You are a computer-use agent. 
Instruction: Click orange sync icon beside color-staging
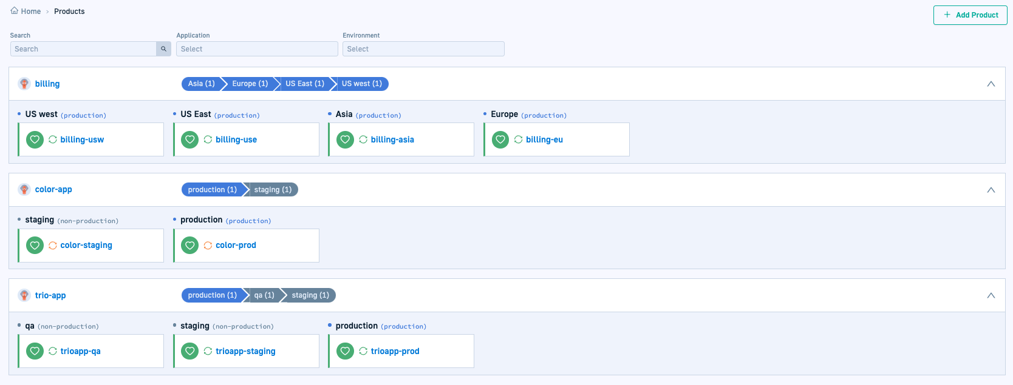[53, 246]
